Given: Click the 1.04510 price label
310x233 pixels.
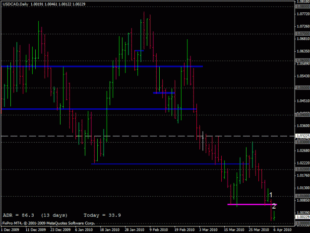Looking at the screenshot, I should [303, 101].
